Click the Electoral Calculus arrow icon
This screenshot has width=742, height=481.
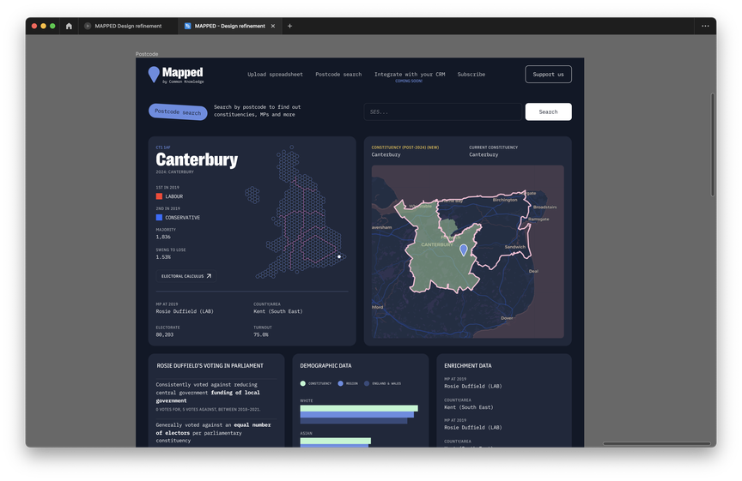[209, 276]
